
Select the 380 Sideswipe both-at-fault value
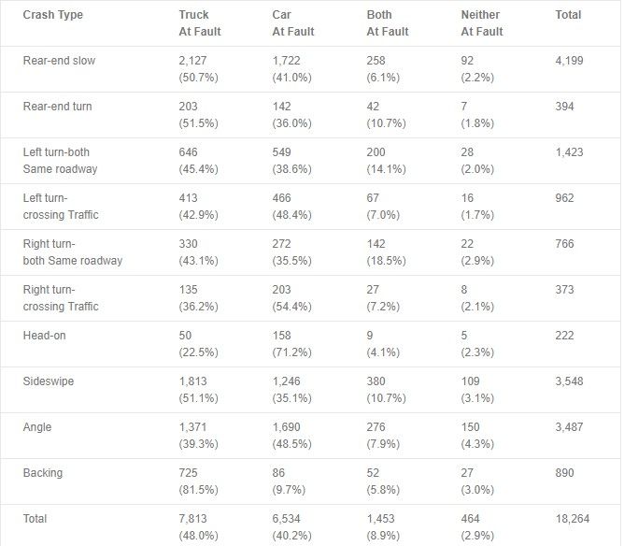(x=376, y=381)
